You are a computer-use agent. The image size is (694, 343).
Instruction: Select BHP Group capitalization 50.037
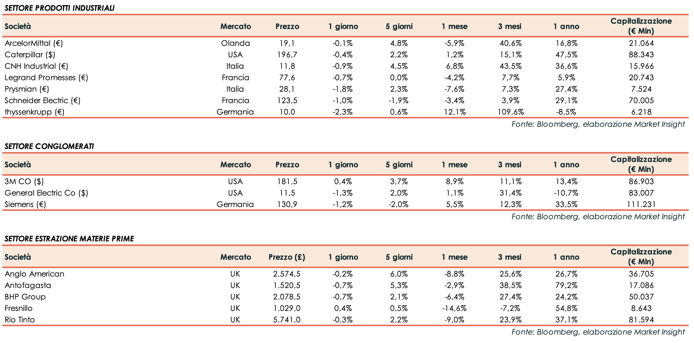(x=641, y=297)
